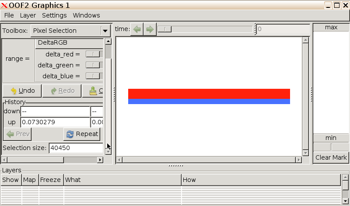
Task: Adjust the delta_green slider
Action: coord(93,65)
